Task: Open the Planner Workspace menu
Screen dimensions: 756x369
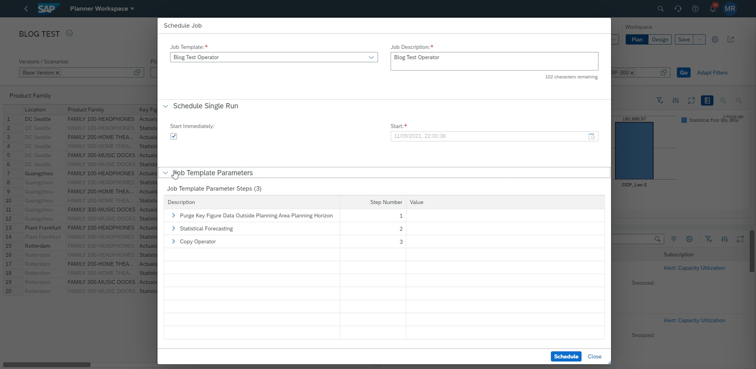Action: click(x=102, y=8)
